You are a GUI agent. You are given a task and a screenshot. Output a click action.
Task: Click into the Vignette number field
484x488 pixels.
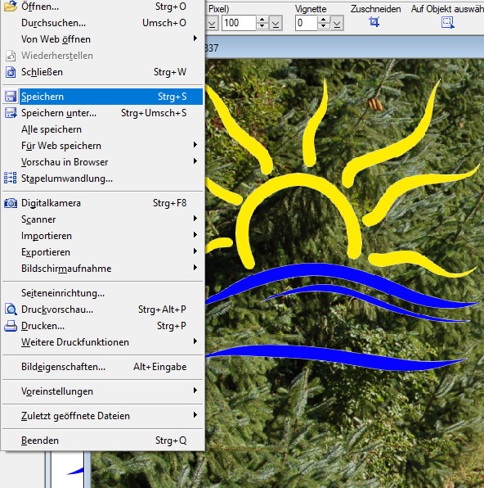306,23
